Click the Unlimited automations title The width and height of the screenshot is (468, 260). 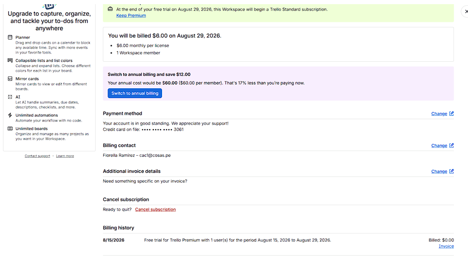(x=37, y=115)
